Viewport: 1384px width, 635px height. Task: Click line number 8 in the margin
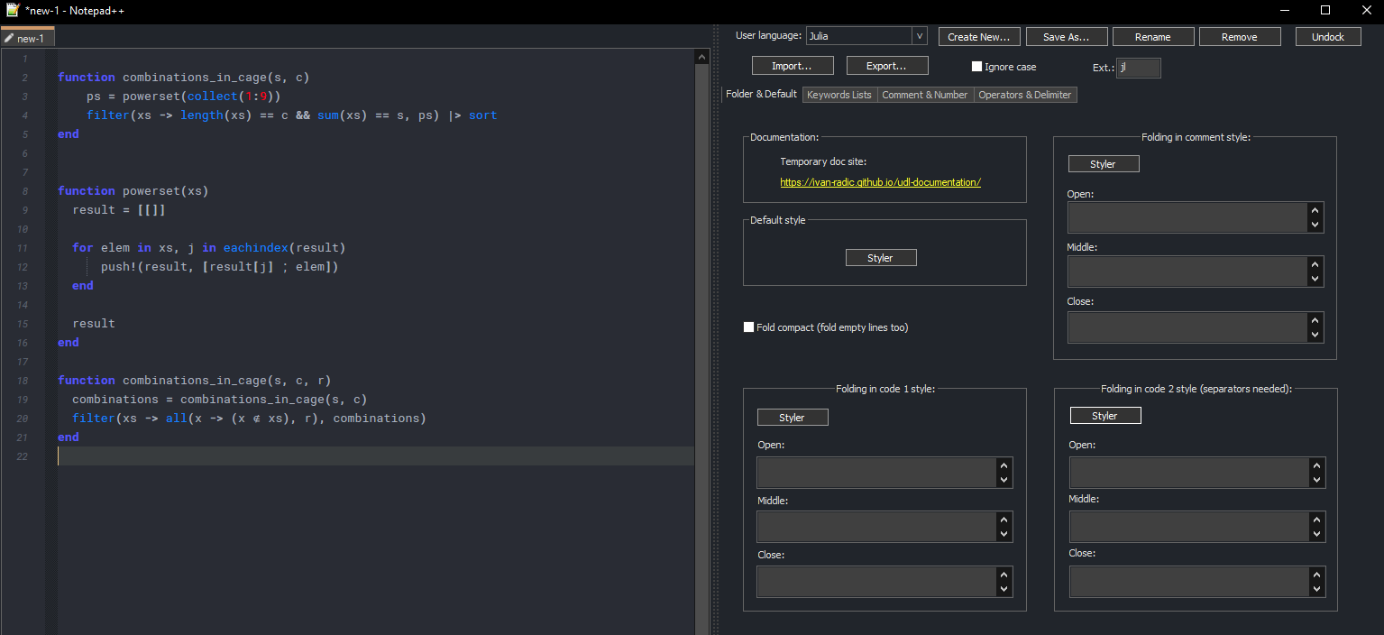pos(25,191)
